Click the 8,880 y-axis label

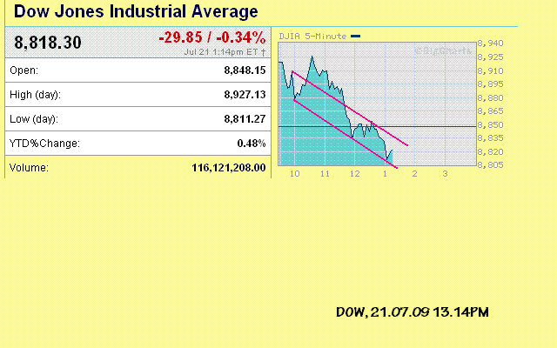point(491,98)
